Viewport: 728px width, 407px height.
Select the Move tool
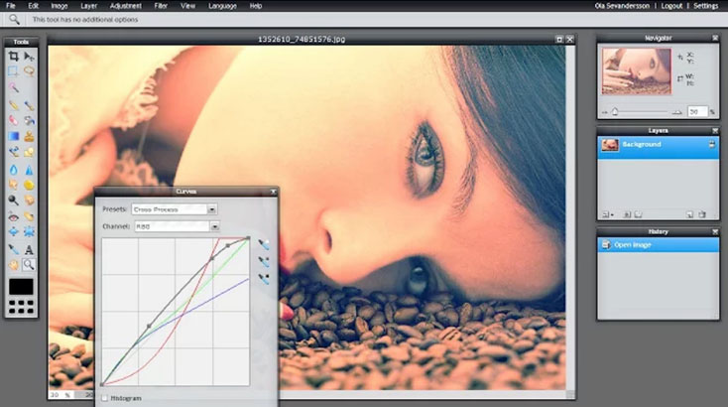click(29, 57)
